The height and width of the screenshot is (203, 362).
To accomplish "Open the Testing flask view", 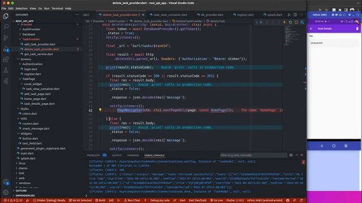I will coord(6,70).
